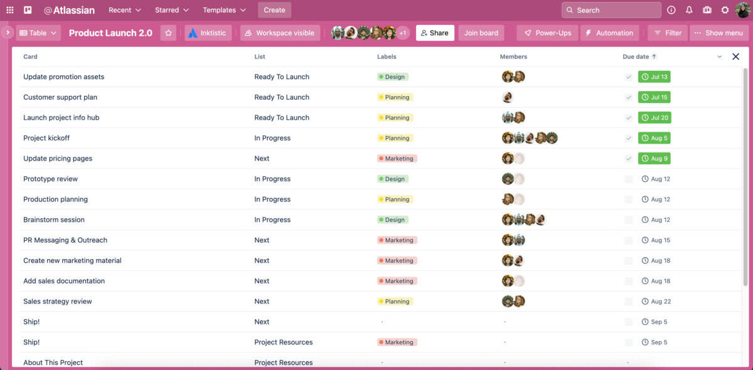Uncheck due date complete for Aug 5
This screenshot has height=370, width=753.
629,138
